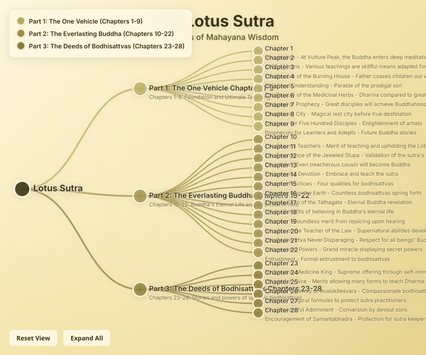The image size is (426, 355).
Task: Select the Chapter 5 node circle
Action: pos(258,88)
